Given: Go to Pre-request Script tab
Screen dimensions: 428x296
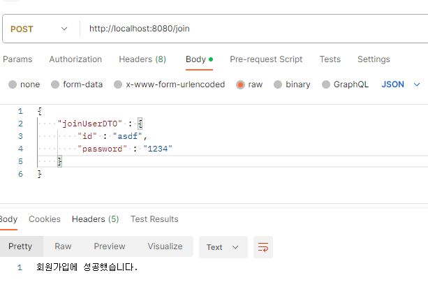Looking at the screenshot, I should click(x=266, y=59).
